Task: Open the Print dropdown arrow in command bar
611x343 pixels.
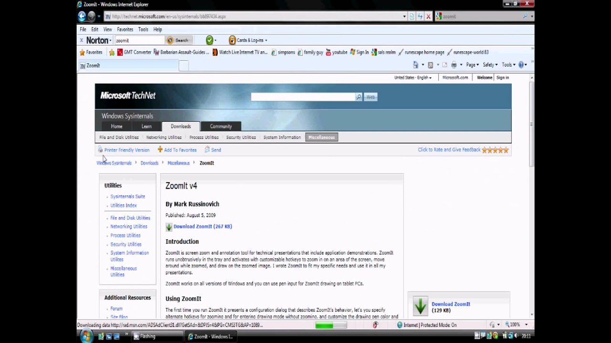Action: pos(460,65)
